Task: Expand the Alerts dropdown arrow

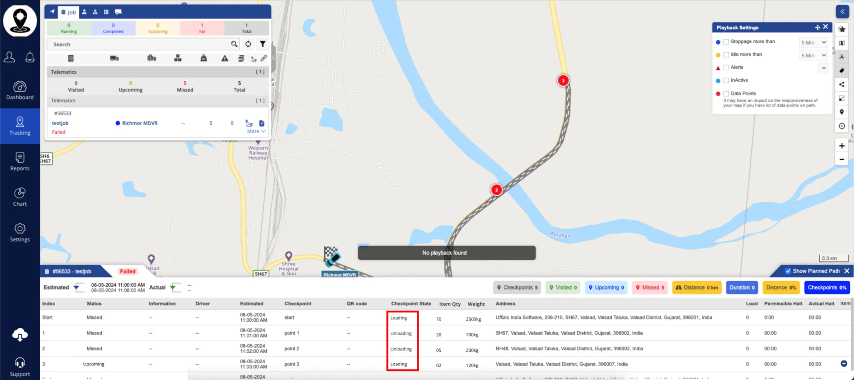Action: [x=823, y=68]
